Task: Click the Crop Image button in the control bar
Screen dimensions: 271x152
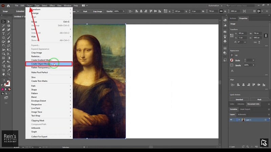Action: (98, 11)
